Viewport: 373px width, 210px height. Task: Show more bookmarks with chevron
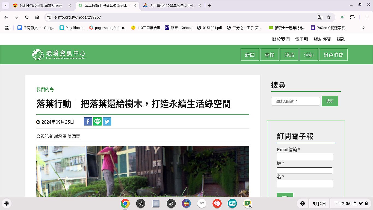363,28
